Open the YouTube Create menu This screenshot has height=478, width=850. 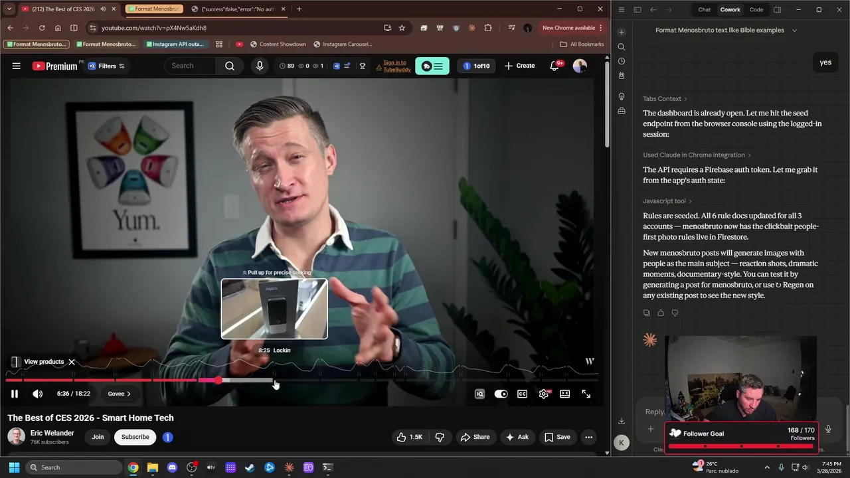click(519, 66)
